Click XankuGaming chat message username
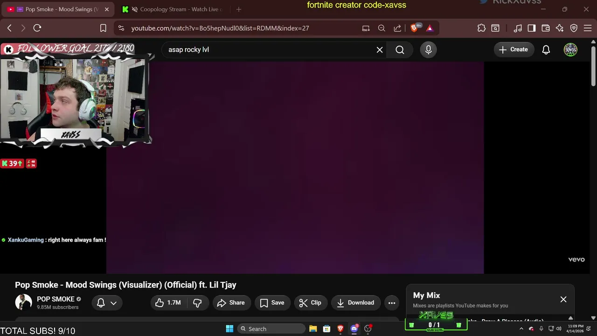This screenshot has height=336, width=597. [x=26, y=240]
